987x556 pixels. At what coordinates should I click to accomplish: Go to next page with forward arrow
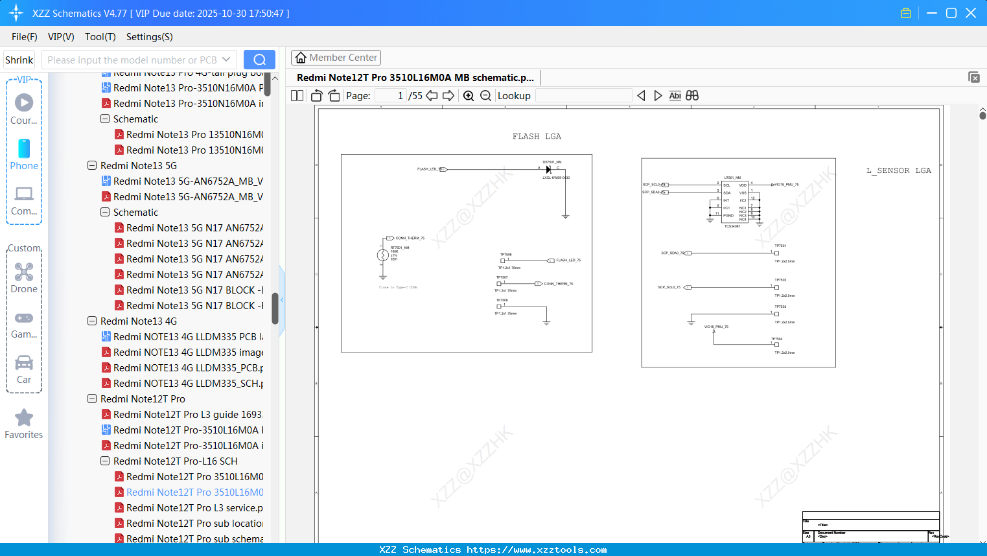tap(448, 95)
